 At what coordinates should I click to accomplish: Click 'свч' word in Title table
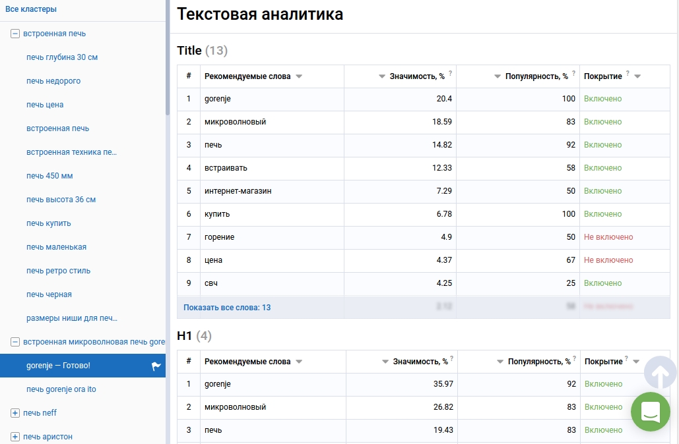point(211,284)
